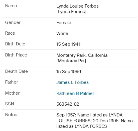138x131 pixels.
Task: Select the 15 Sep 1996 death date
Action: tap(69, 72)
